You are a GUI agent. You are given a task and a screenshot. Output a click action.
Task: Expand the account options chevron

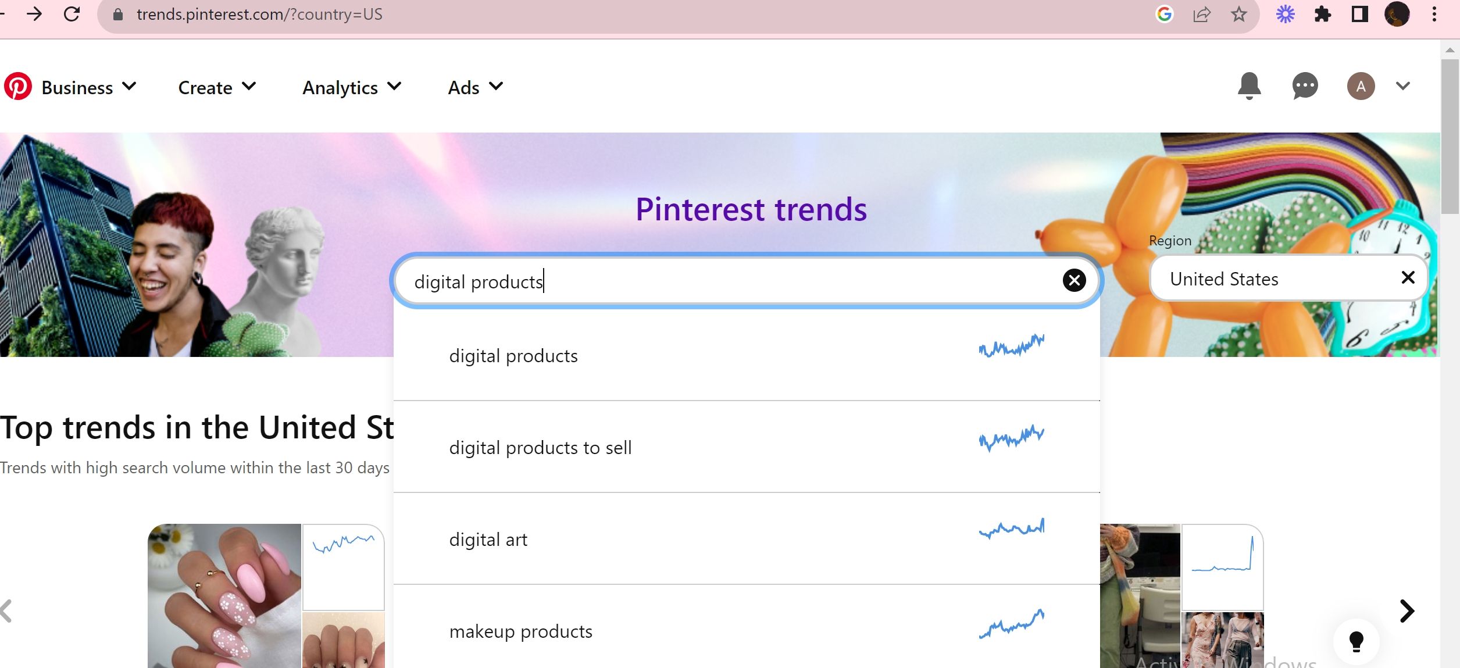coord(1401,86)
